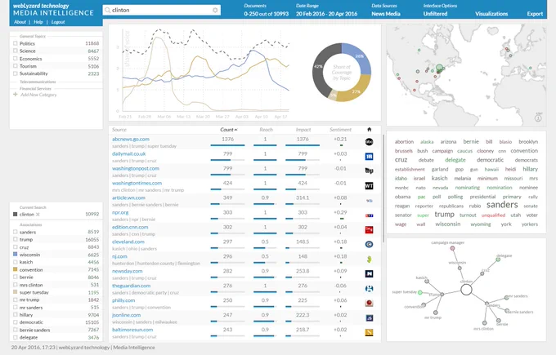
Task: Click the washingtonpost.com source logo icon
Action: click(369, 171)
